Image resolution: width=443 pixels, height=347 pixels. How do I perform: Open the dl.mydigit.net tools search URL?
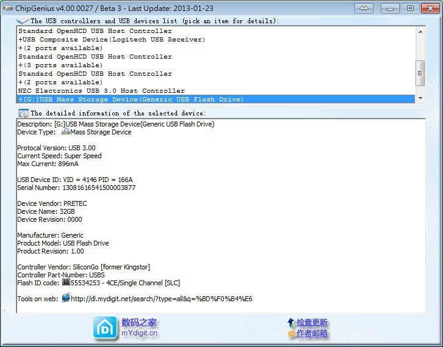(x=161, y=299)
